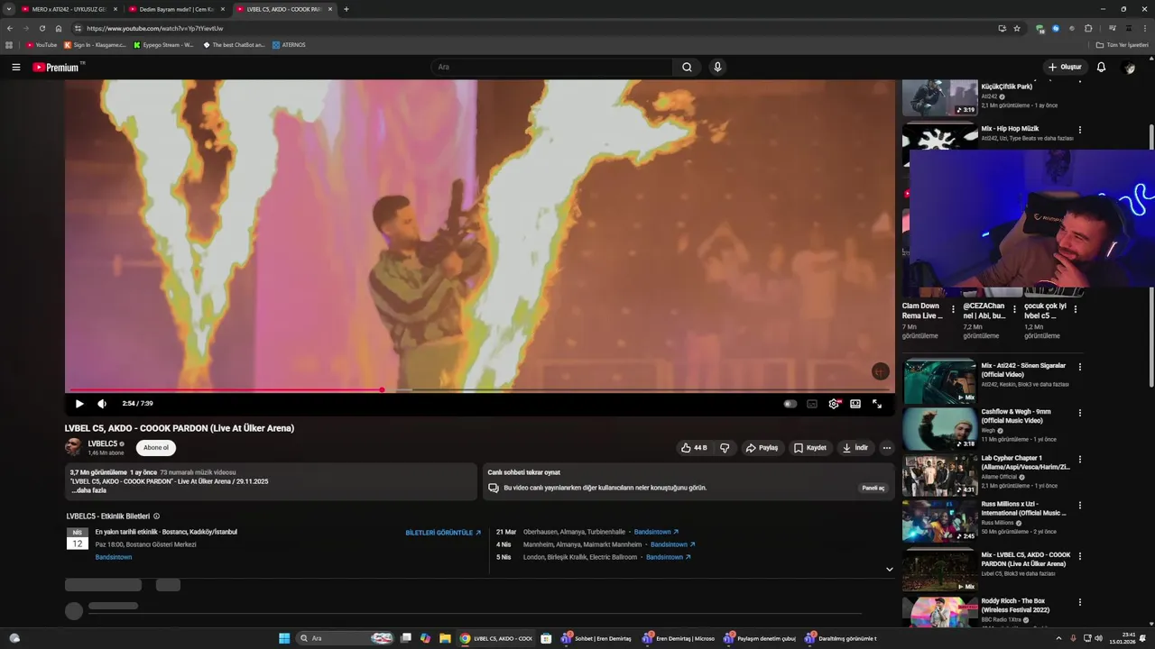Open a new browser tab
The image size is (1155, 649).
(x=346, y=9)
